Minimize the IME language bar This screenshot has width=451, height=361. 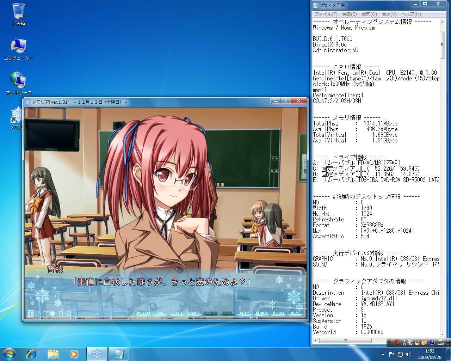448,341
